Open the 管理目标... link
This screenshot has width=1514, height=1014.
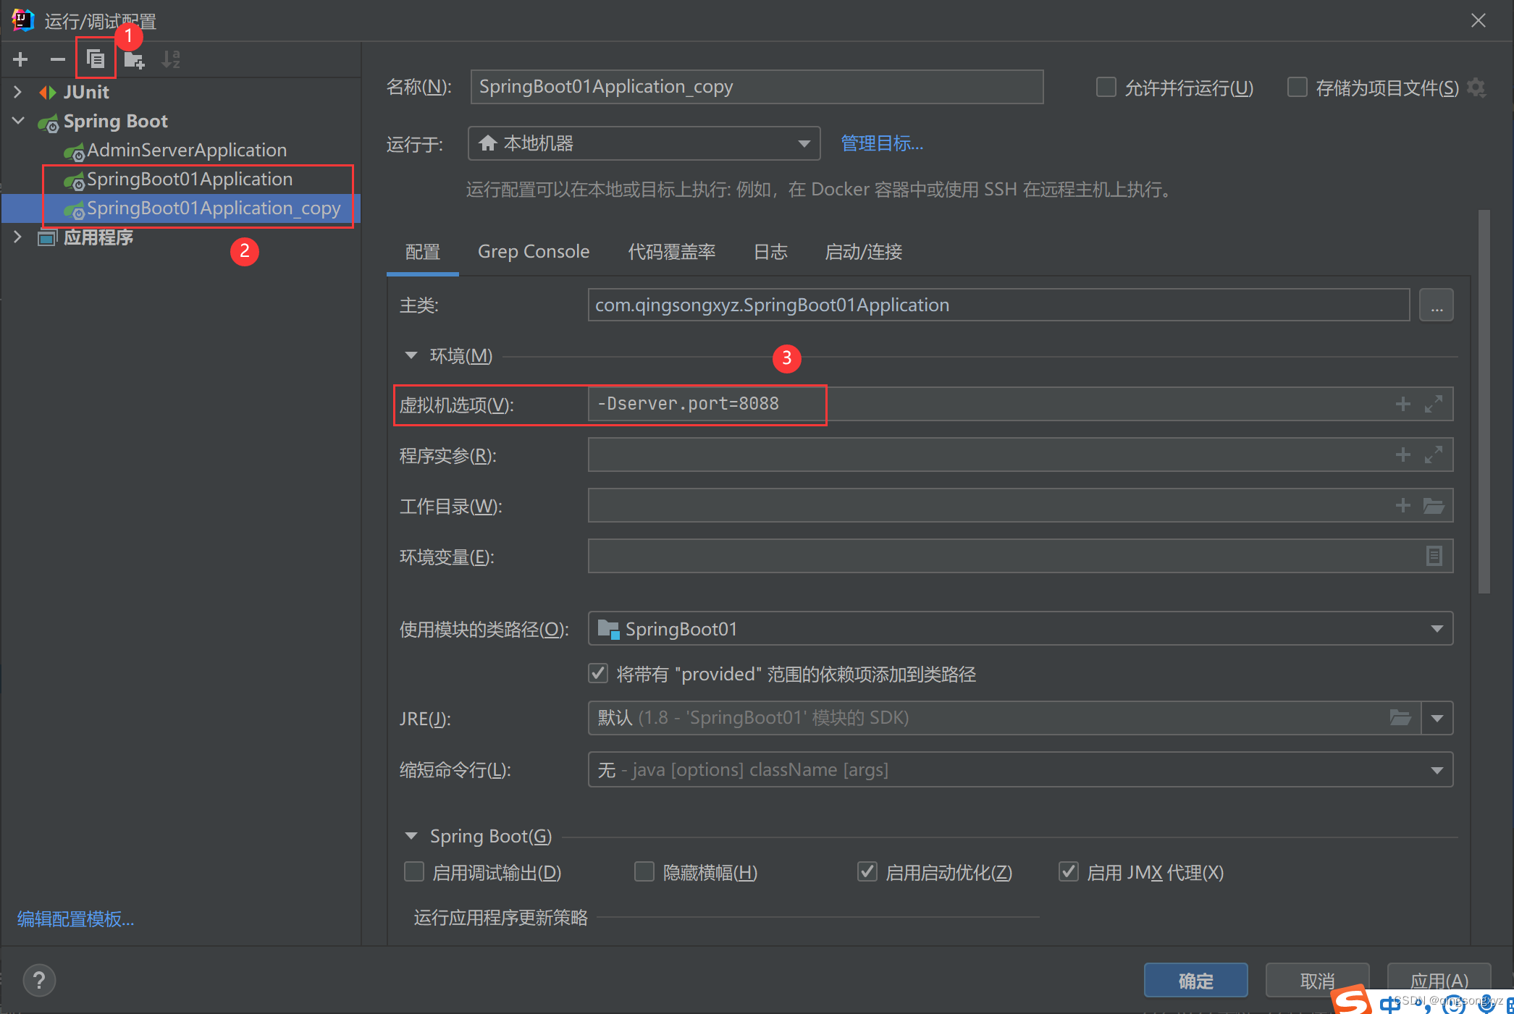click(882, 143)
